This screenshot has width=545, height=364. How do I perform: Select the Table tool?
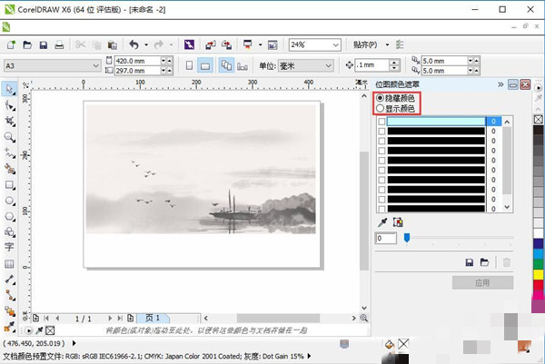(x=9, y=264)
